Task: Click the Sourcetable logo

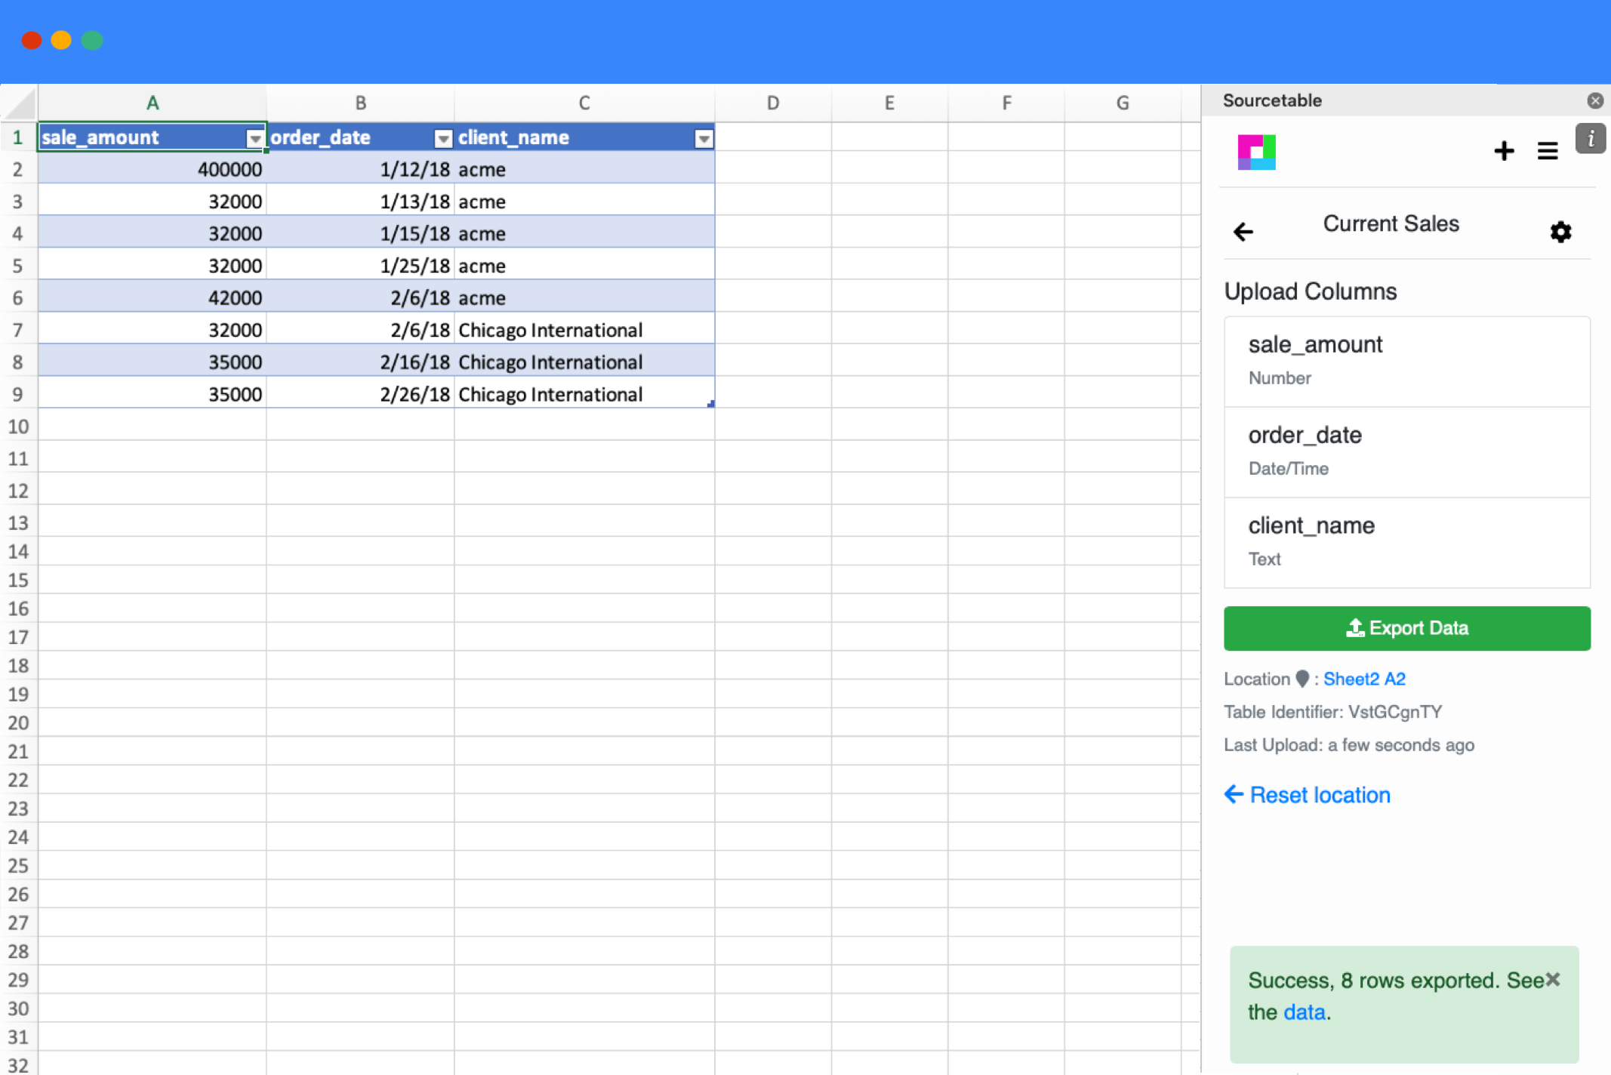Action: (1256, 152)
